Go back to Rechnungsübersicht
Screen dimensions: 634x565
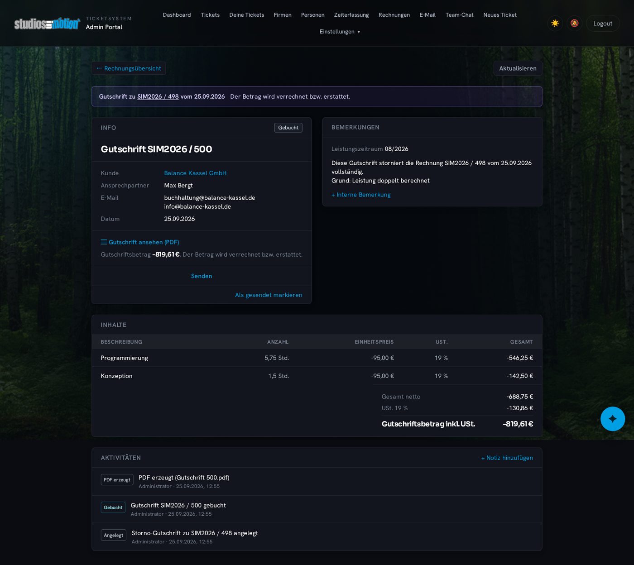[129, 68]
